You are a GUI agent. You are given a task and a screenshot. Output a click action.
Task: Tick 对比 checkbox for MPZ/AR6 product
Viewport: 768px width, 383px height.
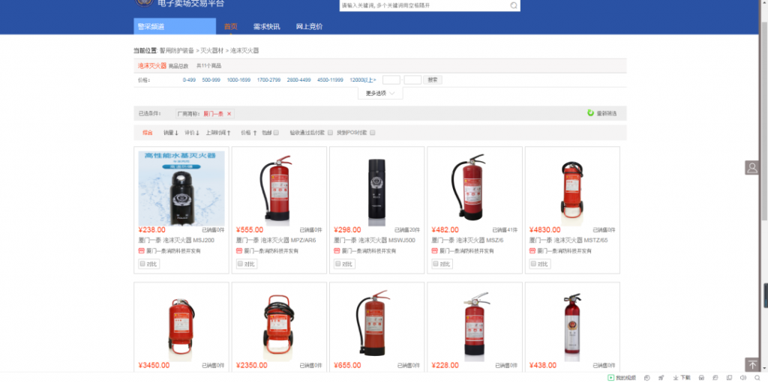[240, 264]
